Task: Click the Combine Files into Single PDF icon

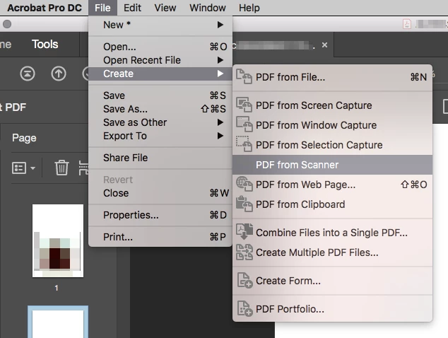Action: 244,232
